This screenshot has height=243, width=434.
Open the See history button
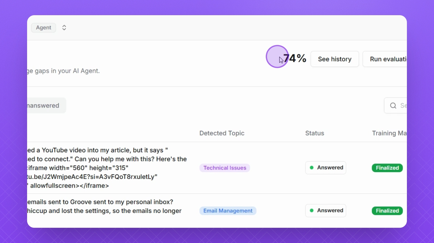(334, 59)
